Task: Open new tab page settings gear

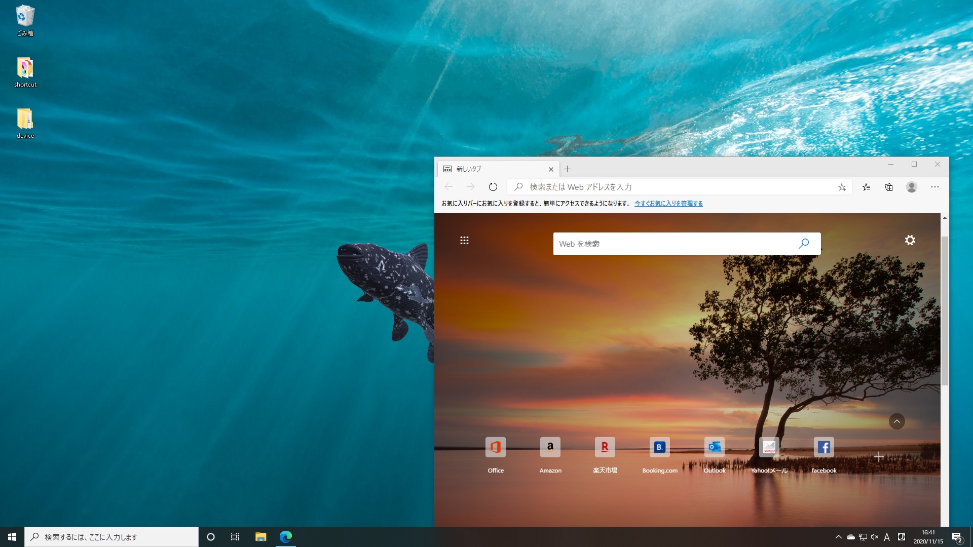Action: [910, 240]
